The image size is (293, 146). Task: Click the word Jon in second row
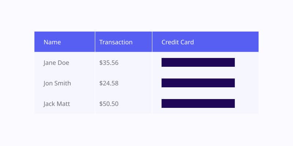pyautogui.click(x=48, y=84)
